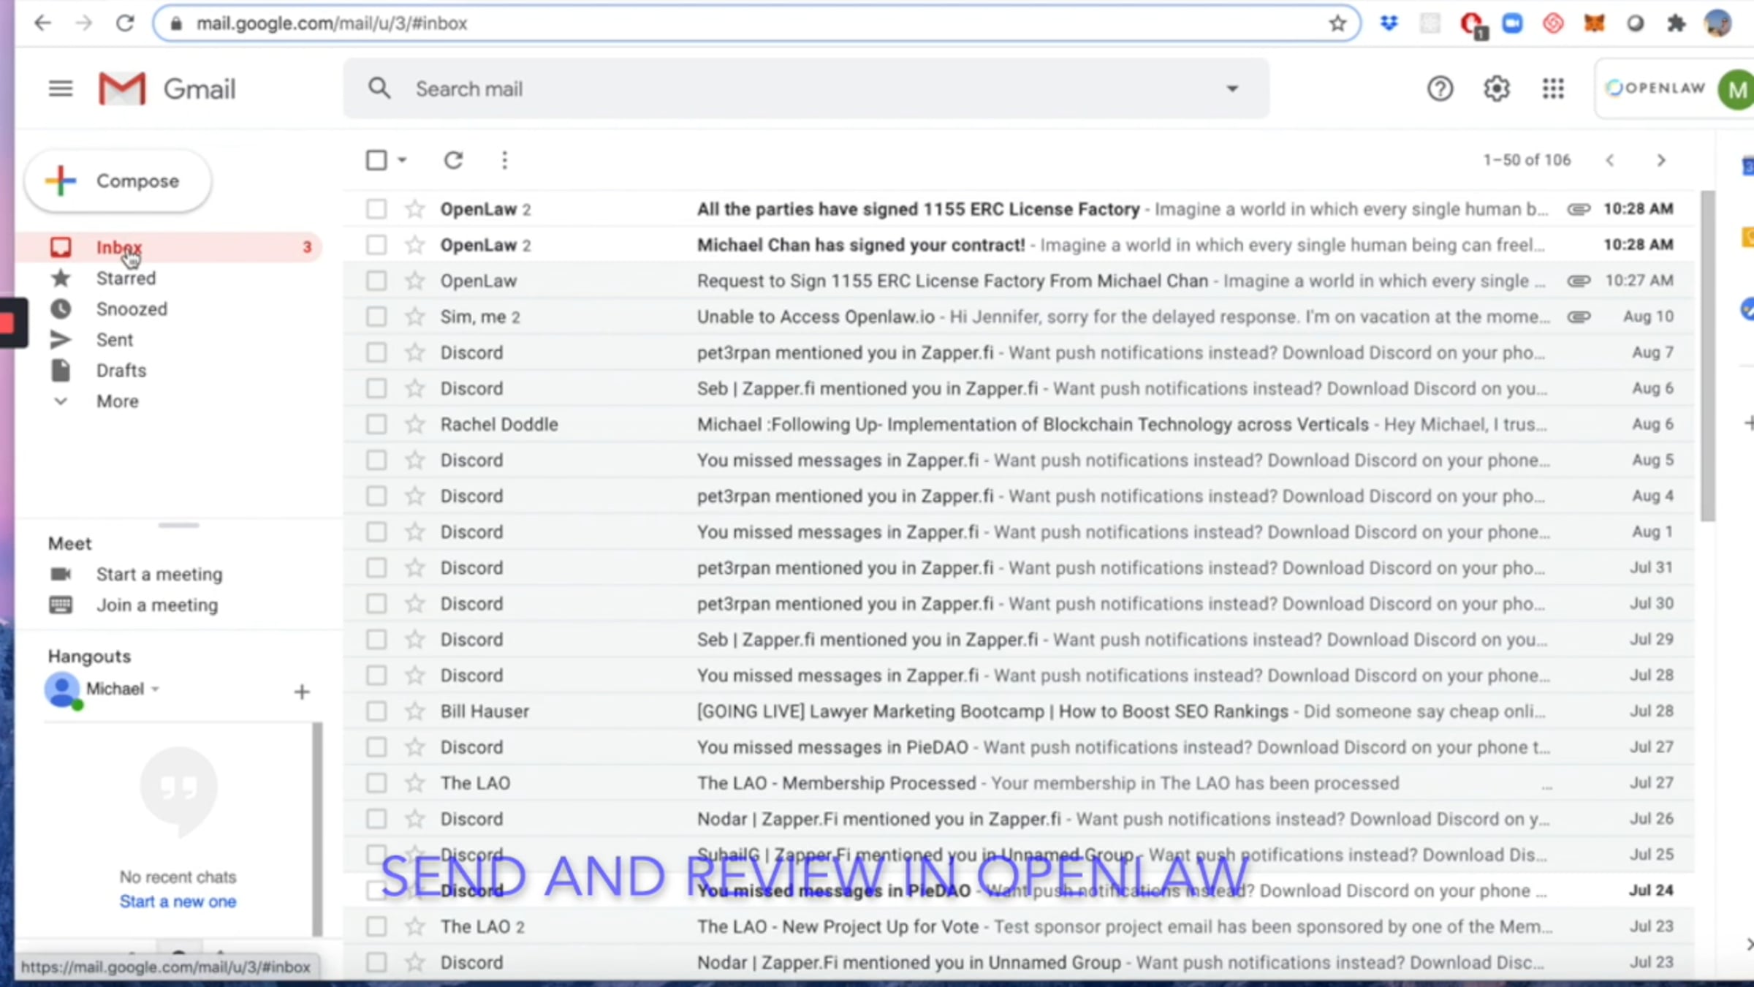Open the Gmail main menu hamburger icon
This screenshot has width=1754, height=987.
[x=61, y=89]
